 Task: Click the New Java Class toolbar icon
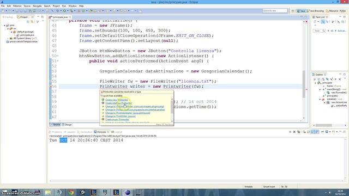pos(83,11)
